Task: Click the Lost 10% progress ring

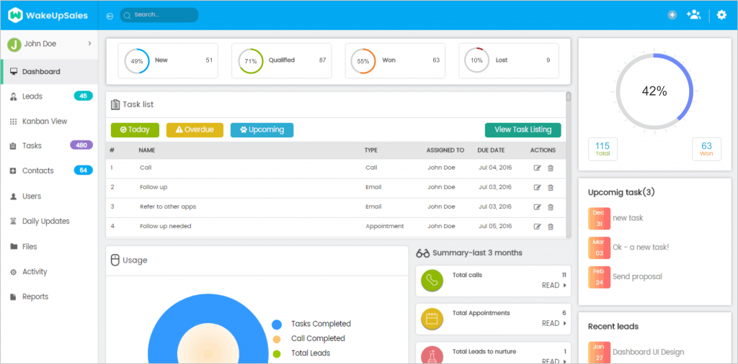Action: 477,61
